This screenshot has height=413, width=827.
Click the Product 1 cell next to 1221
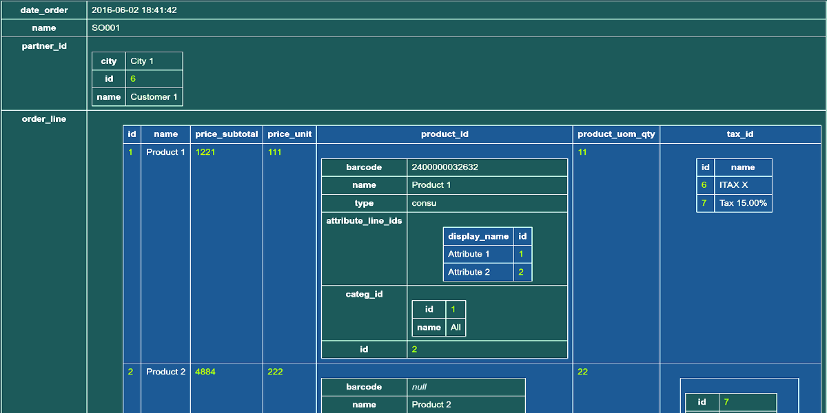pos(166,152)
